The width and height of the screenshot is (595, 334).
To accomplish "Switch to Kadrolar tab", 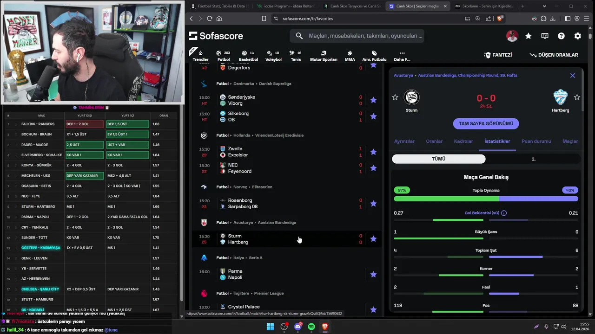I will 463,141.
